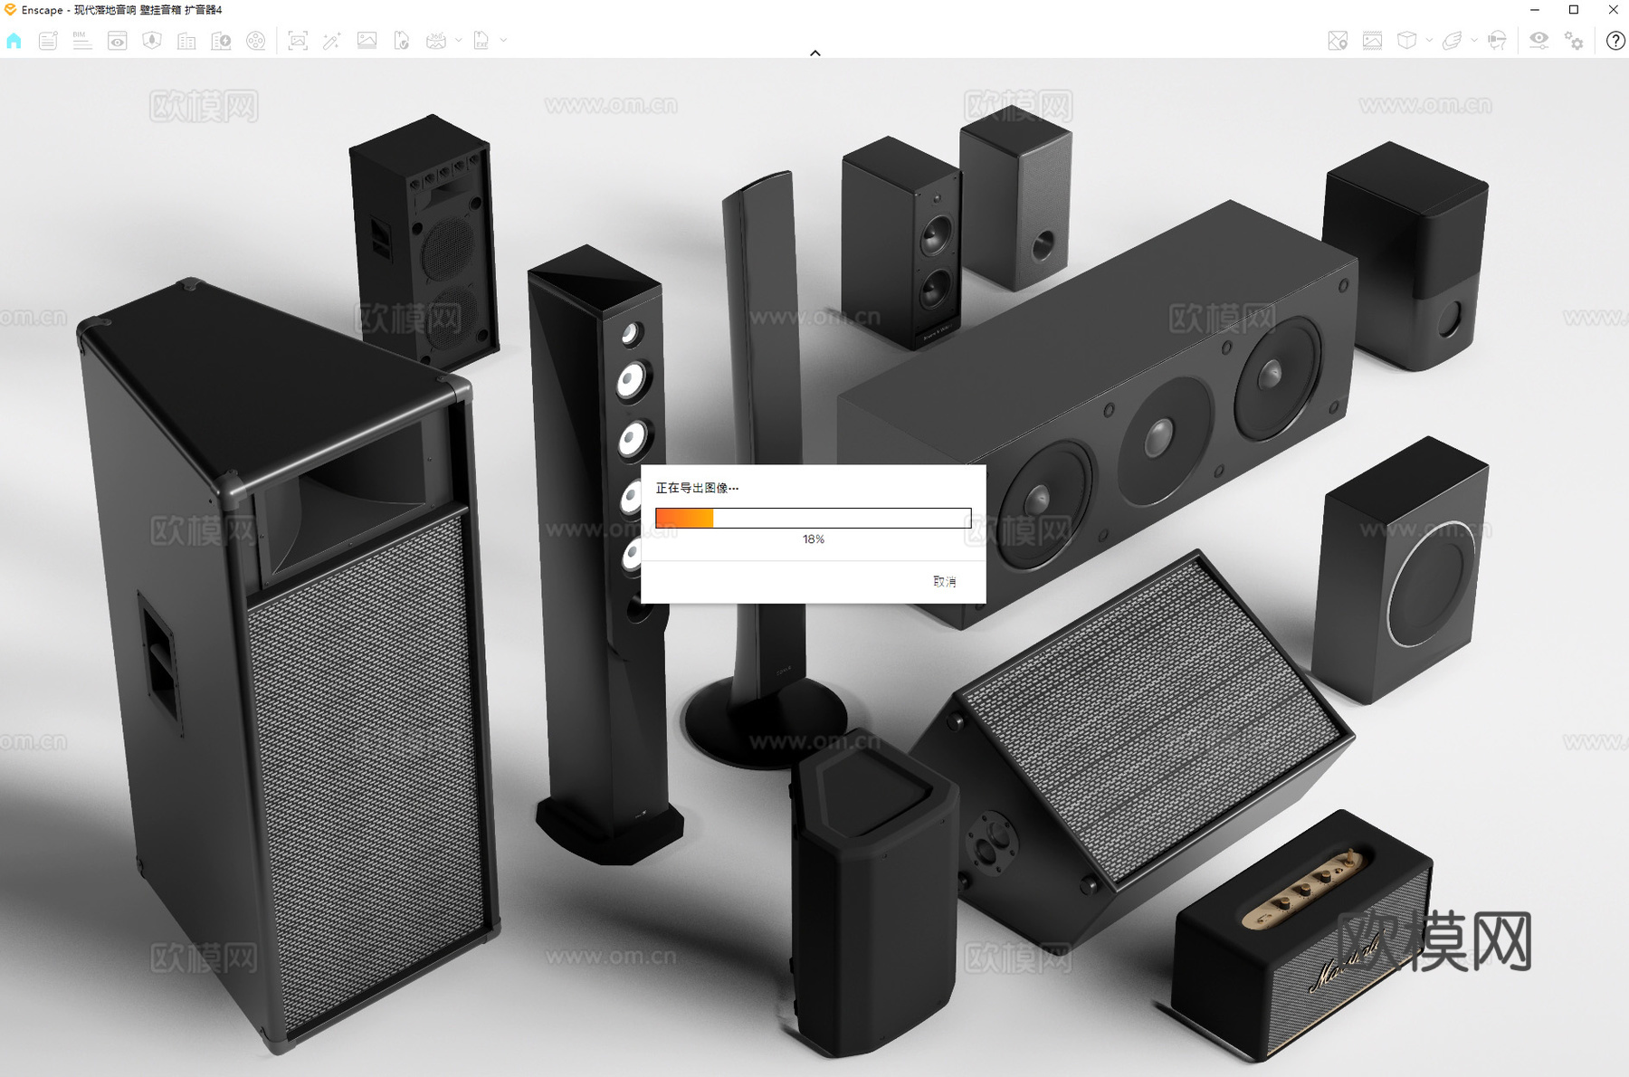Enable BIM mode display
The height and width of the screenshot is (1077, 1629).
point(83,41)
